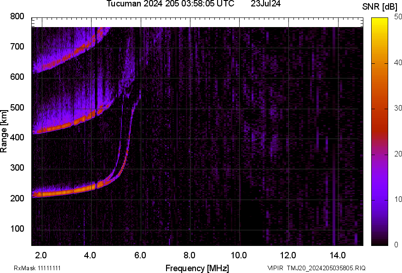Click the colorbar tick value 10

click(398, 200)
